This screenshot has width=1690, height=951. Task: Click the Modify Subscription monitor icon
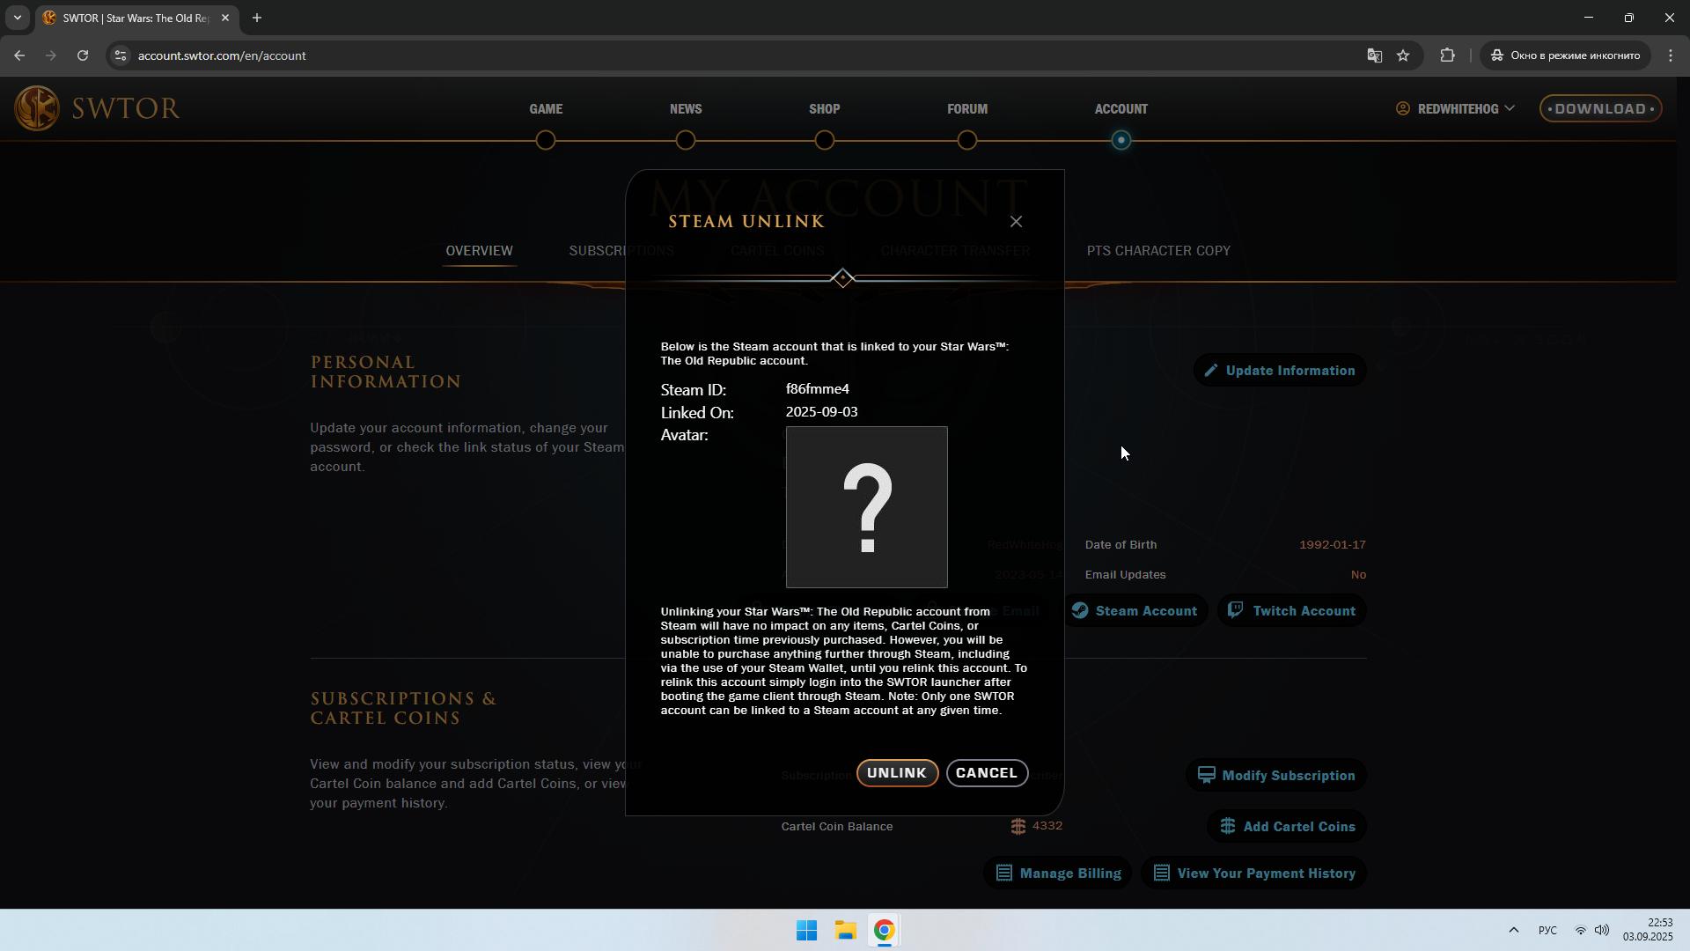[x=1207, y=775]
